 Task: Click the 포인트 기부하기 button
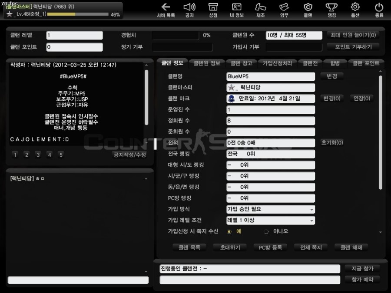[x=353, y=47]
